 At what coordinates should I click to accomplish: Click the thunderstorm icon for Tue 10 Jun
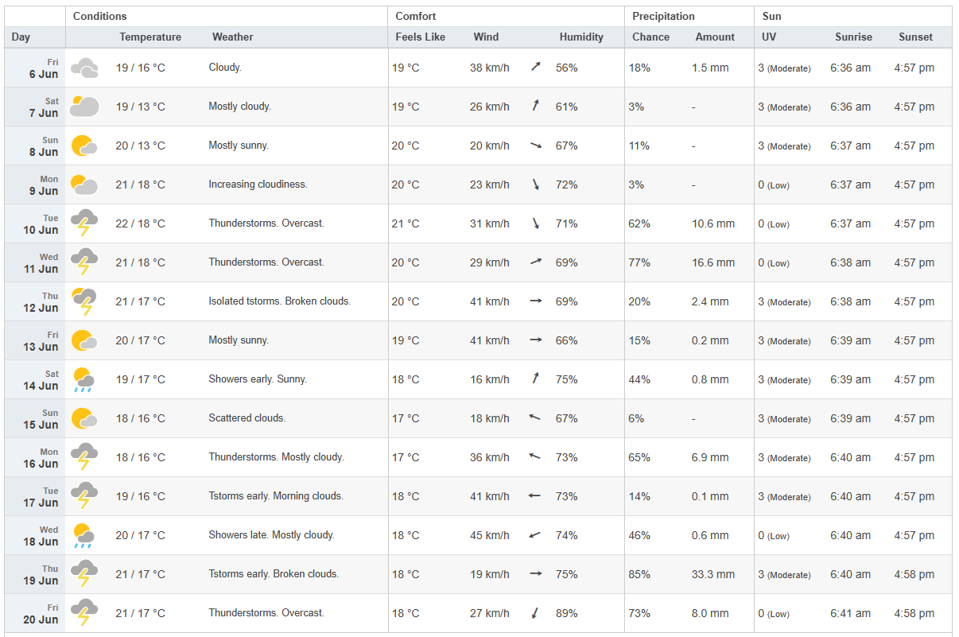[x=84, y=224]
